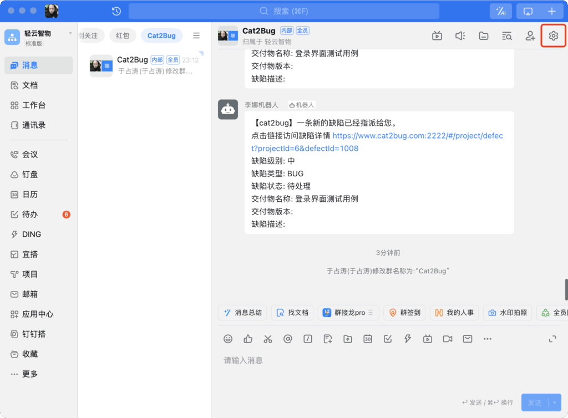Screen dimensions: 568x418
Task: Open 文档 in the sidebar
Action: pos(38,85)
